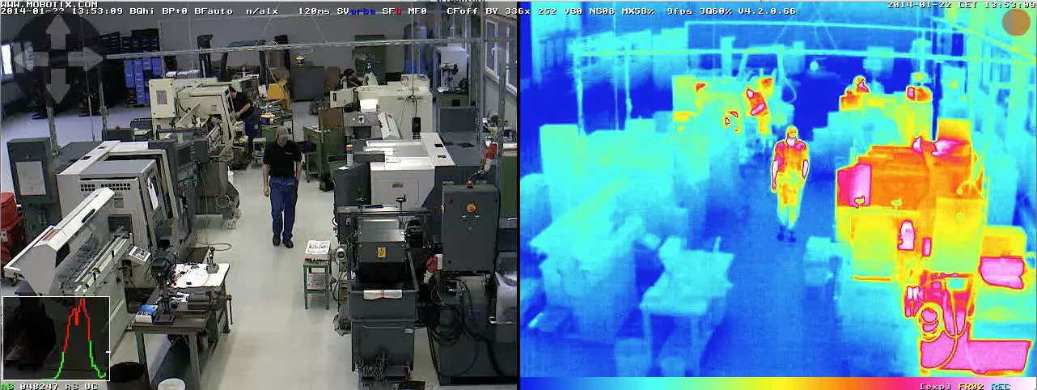This screenshot has height=390, width=1037.
Task: Click the walking man in camera view
Action: [281, 186]
